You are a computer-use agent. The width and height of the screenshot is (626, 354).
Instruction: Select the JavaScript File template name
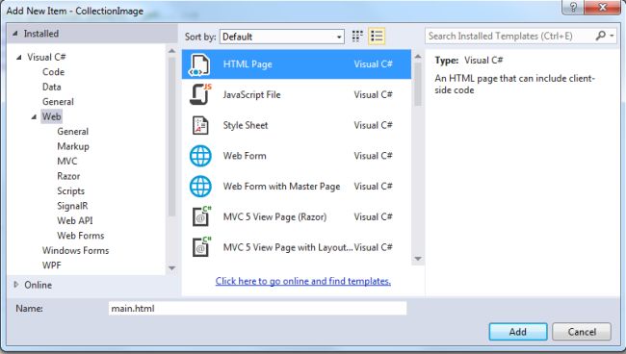[251, 95]
